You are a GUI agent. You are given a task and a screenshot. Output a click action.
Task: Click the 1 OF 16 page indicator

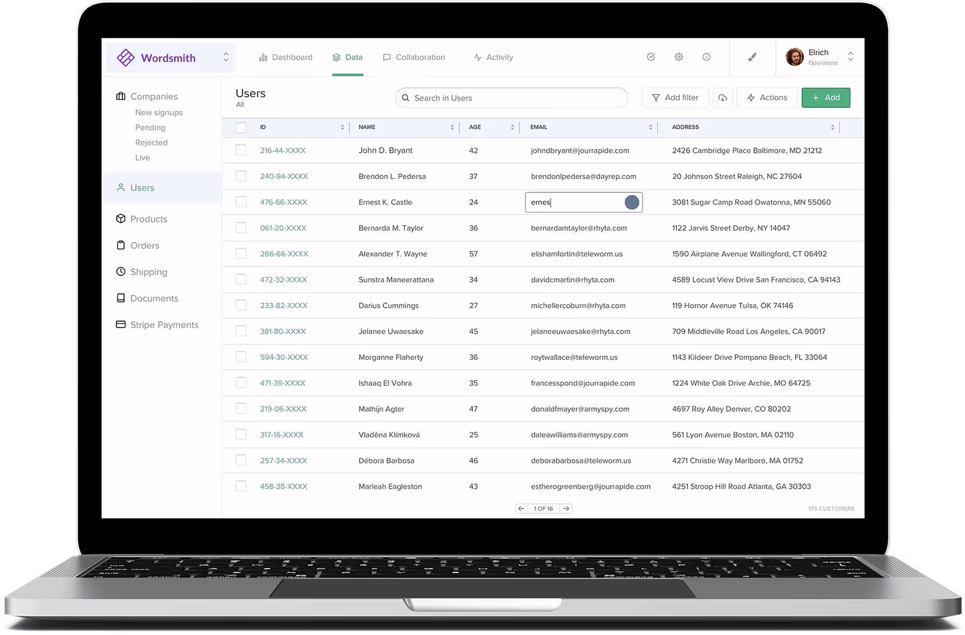click(543, 508)
